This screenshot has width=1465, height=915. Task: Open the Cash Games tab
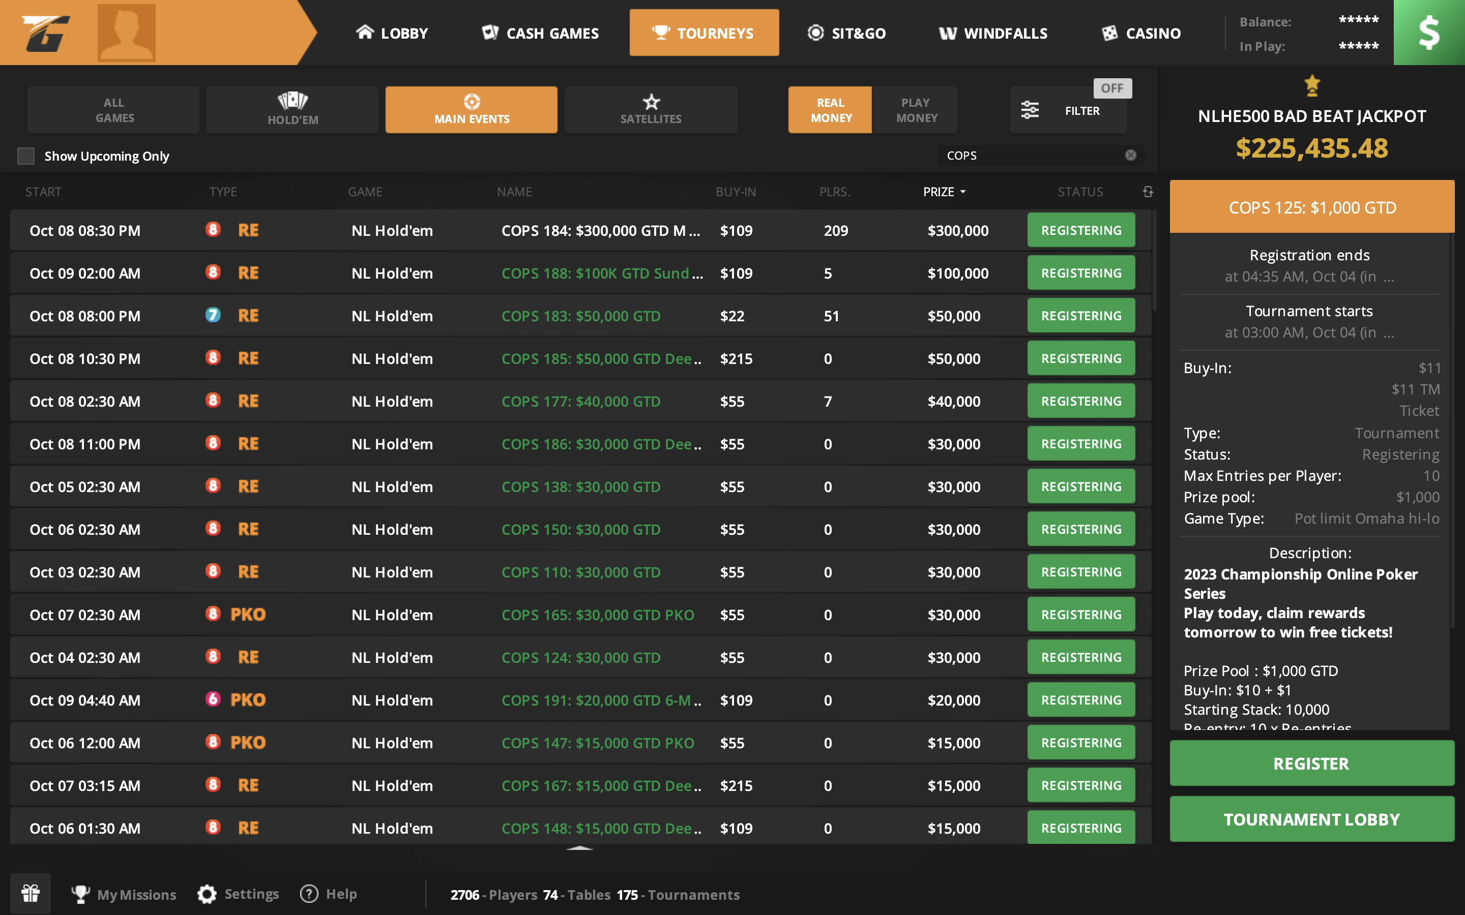coord(541,33)
